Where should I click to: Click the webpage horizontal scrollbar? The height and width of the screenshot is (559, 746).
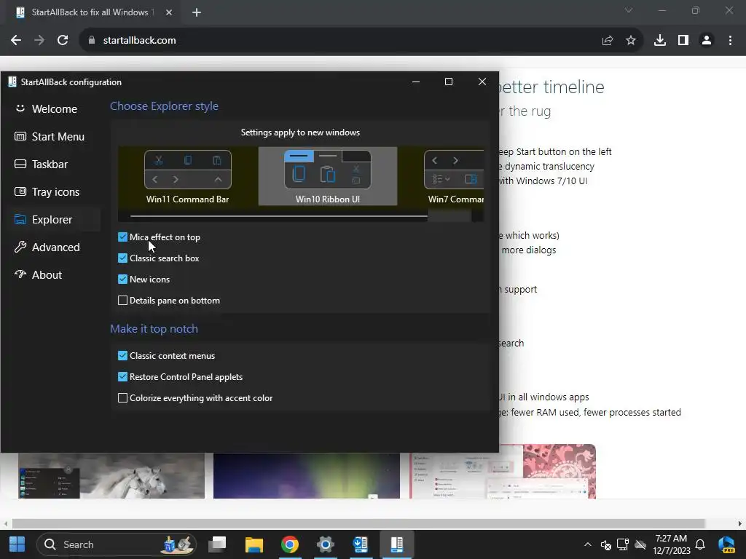coord(358,523)
